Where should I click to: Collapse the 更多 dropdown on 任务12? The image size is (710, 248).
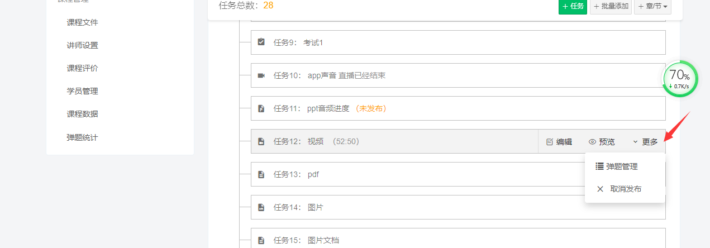pos(646,142)
